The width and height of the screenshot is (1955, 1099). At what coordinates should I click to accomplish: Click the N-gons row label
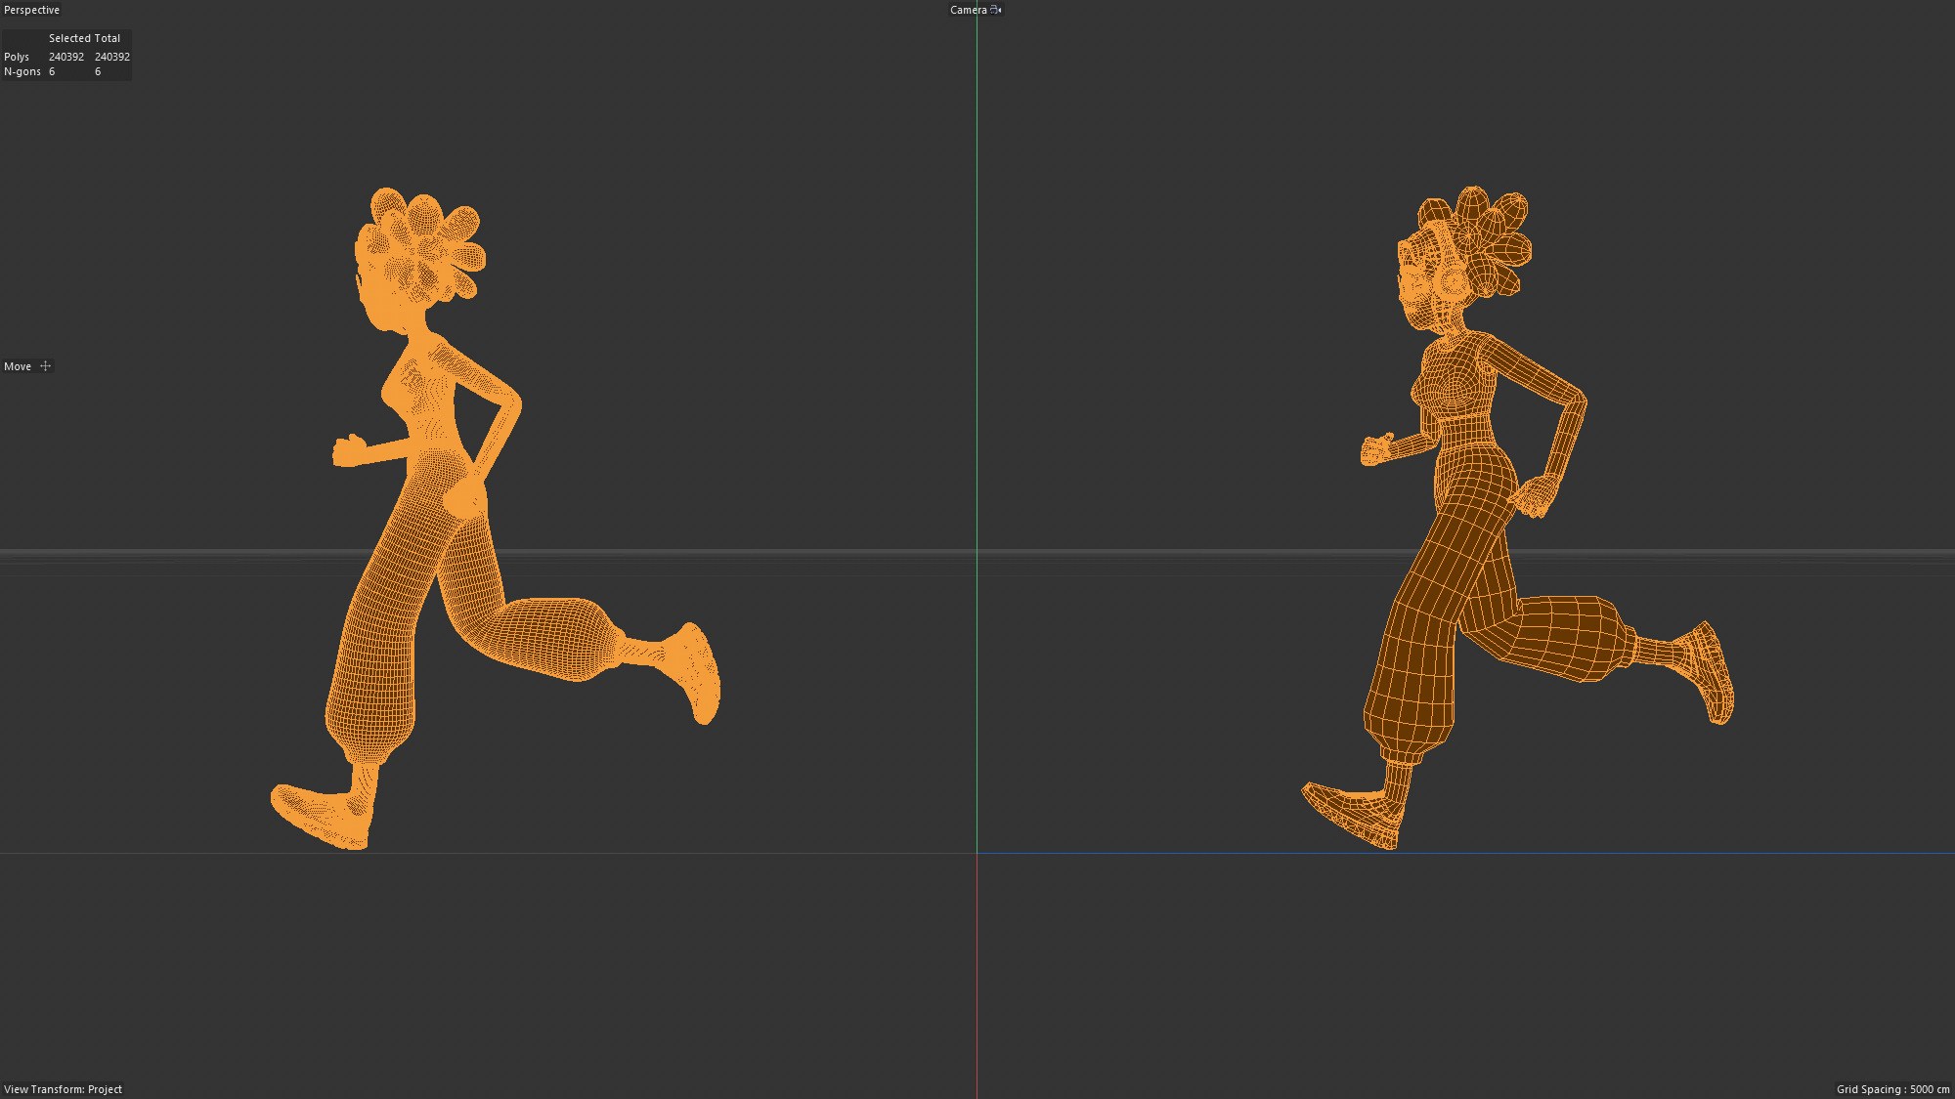(x=22, y=71)
